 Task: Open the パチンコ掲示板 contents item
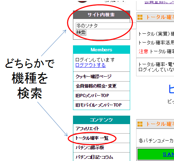[x=101, y=148]
